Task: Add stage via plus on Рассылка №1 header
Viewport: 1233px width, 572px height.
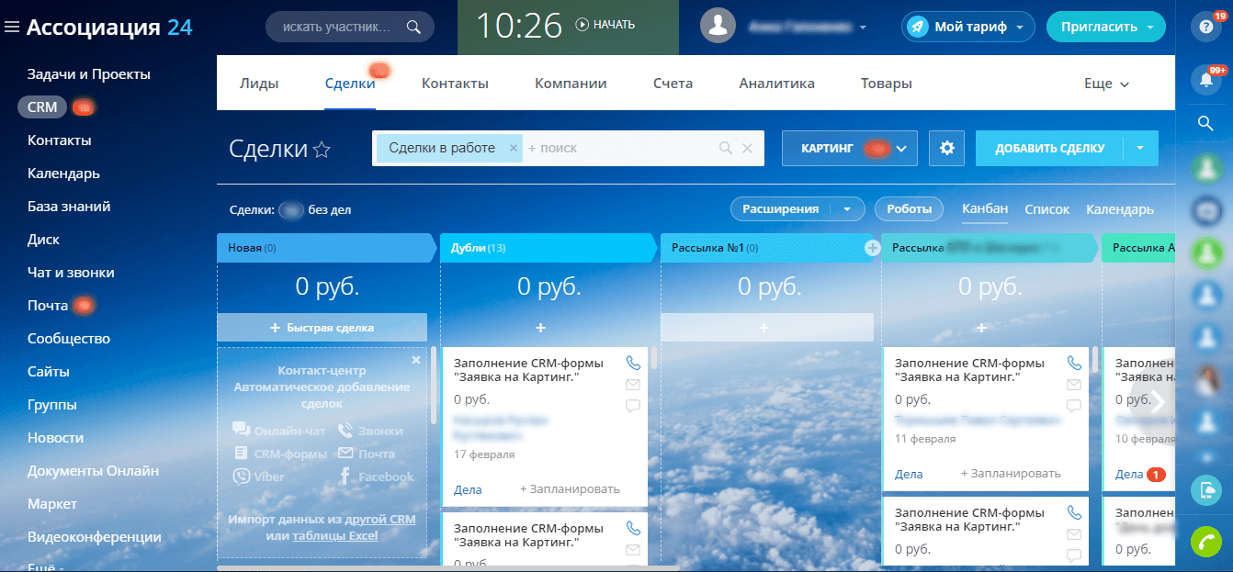Action: pos(872,248)
